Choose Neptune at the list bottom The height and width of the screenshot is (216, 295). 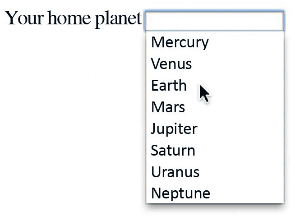[180, 193]
